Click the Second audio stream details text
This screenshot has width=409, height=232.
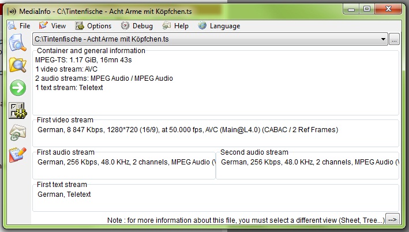pos(310,162)
